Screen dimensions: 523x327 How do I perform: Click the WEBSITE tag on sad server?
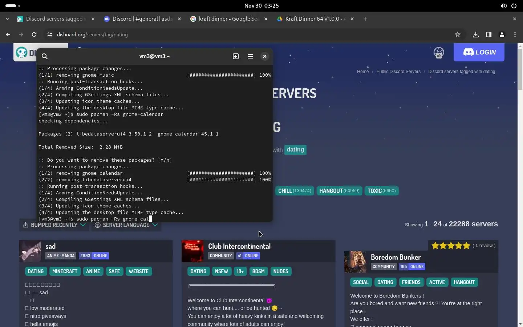(x=139, y=271)
